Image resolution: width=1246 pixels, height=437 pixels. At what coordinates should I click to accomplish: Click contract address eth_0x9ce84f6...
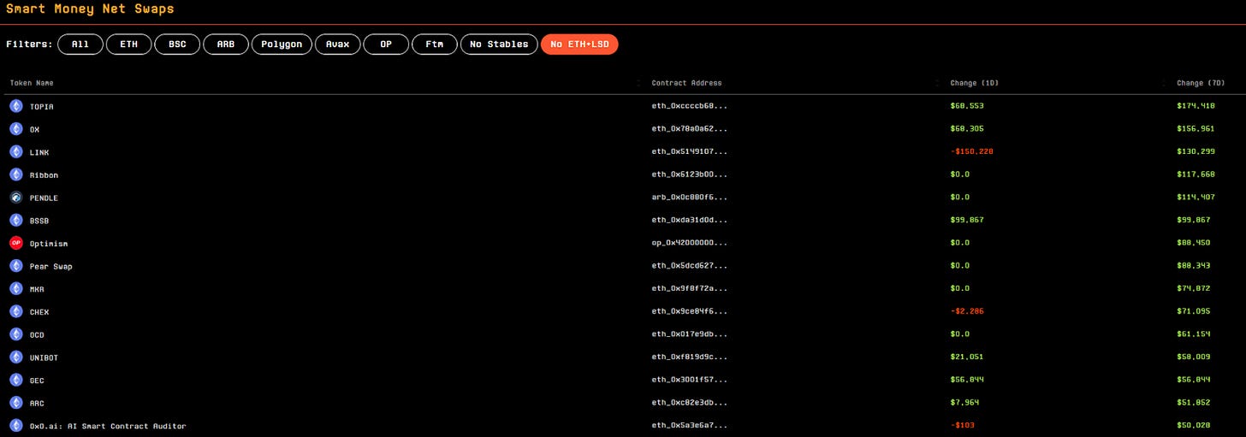[x=690, y=312]
